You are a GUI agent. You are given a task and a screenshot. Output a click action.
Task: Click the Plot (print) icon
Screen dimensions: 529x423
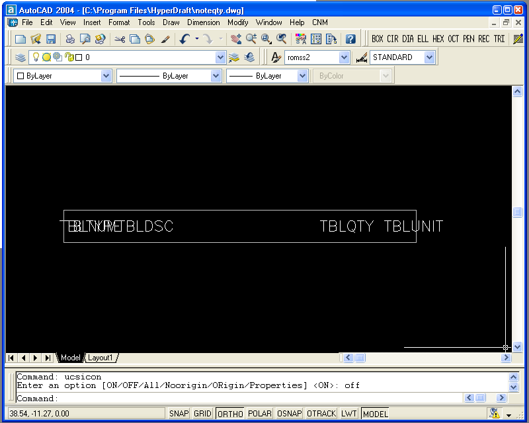point(70,39)
